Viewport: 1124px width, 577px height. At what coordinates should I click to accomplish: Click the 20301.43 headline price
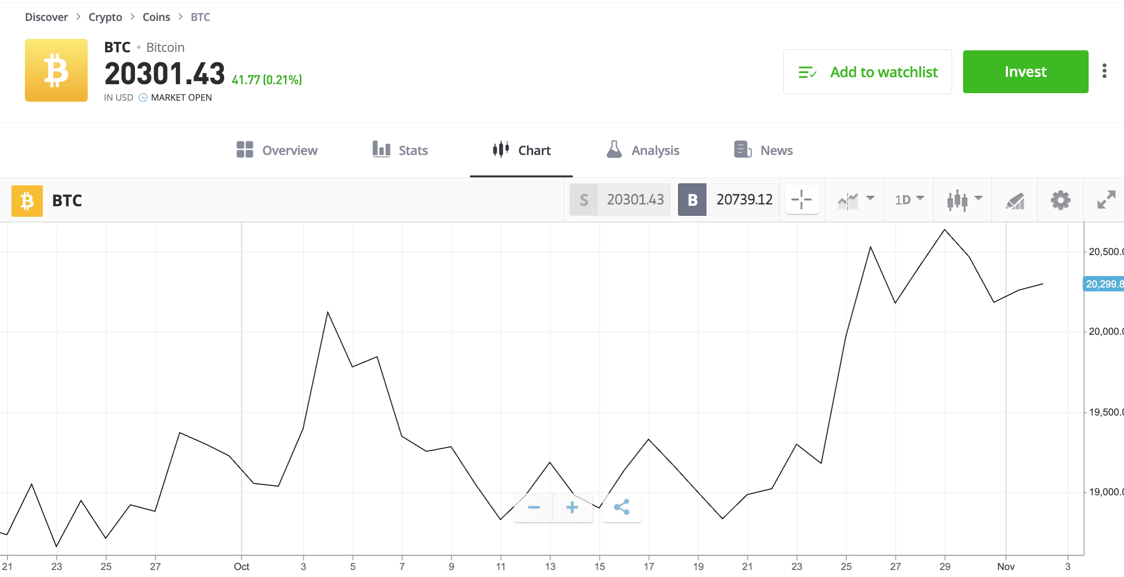tap(164, 74)
